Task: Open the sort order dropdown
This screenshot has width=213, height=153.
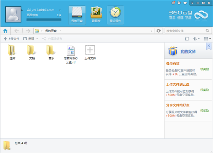Action: coord(196,39)
